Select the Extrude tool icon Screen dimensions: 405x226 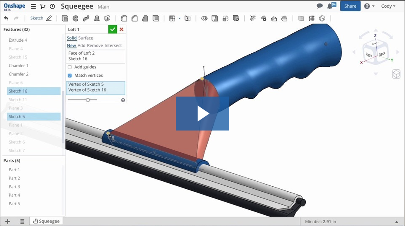click(65, 18)
